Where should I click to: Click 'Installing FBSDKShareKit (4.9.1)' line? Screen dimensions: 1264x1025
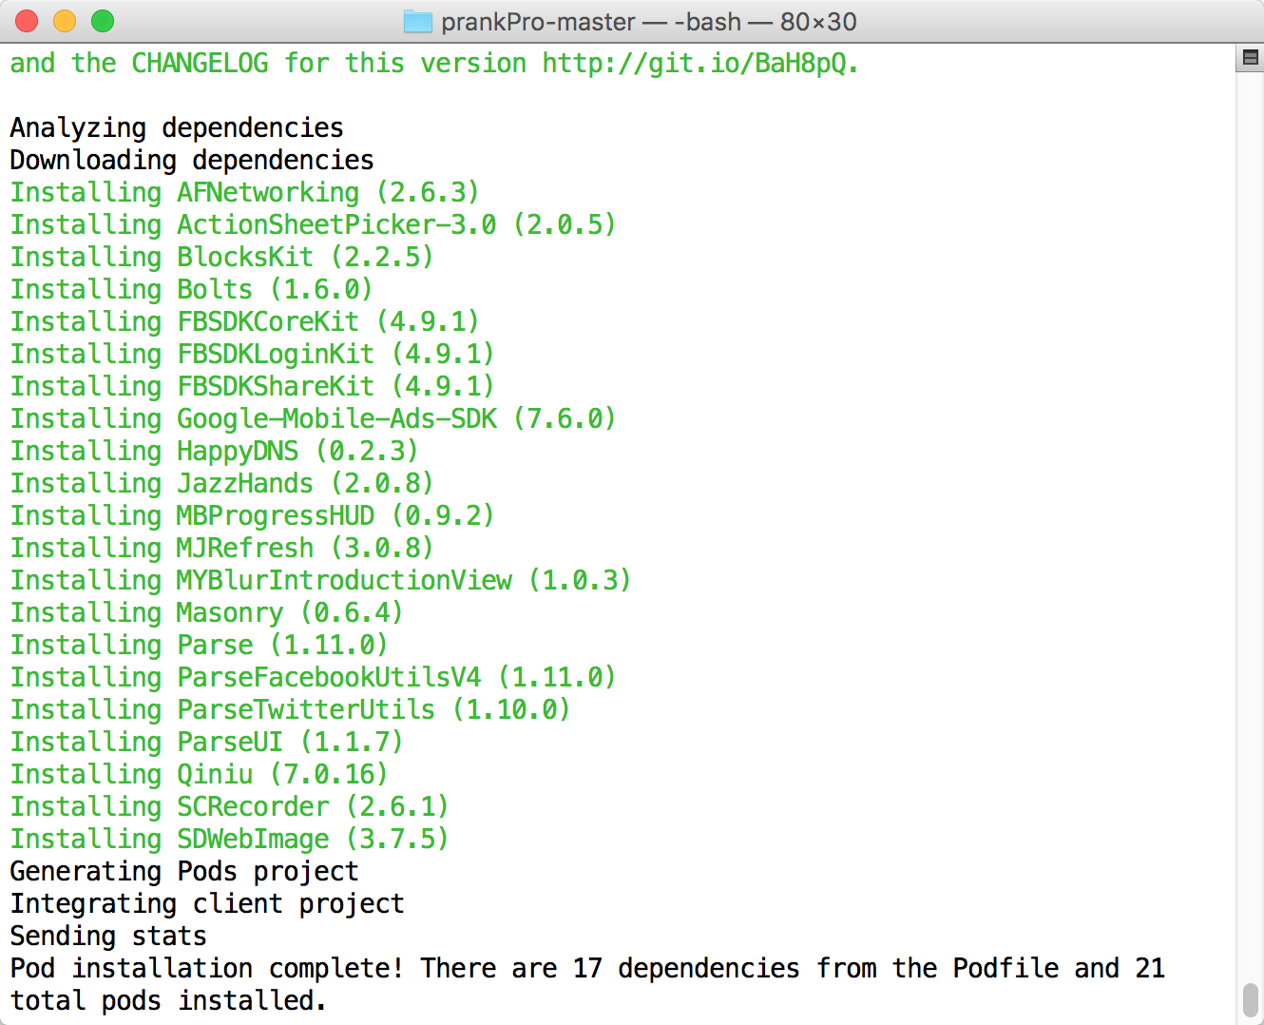pyautogui.click(x=253, y=387)
